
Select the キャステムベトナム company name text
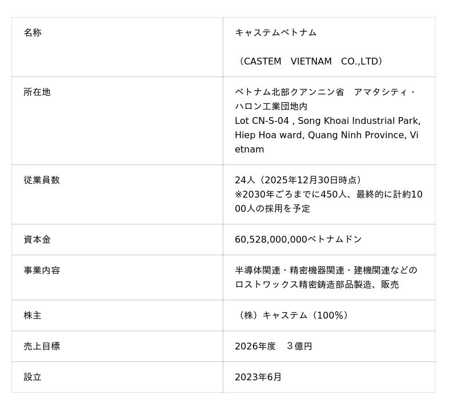[275, 33]
